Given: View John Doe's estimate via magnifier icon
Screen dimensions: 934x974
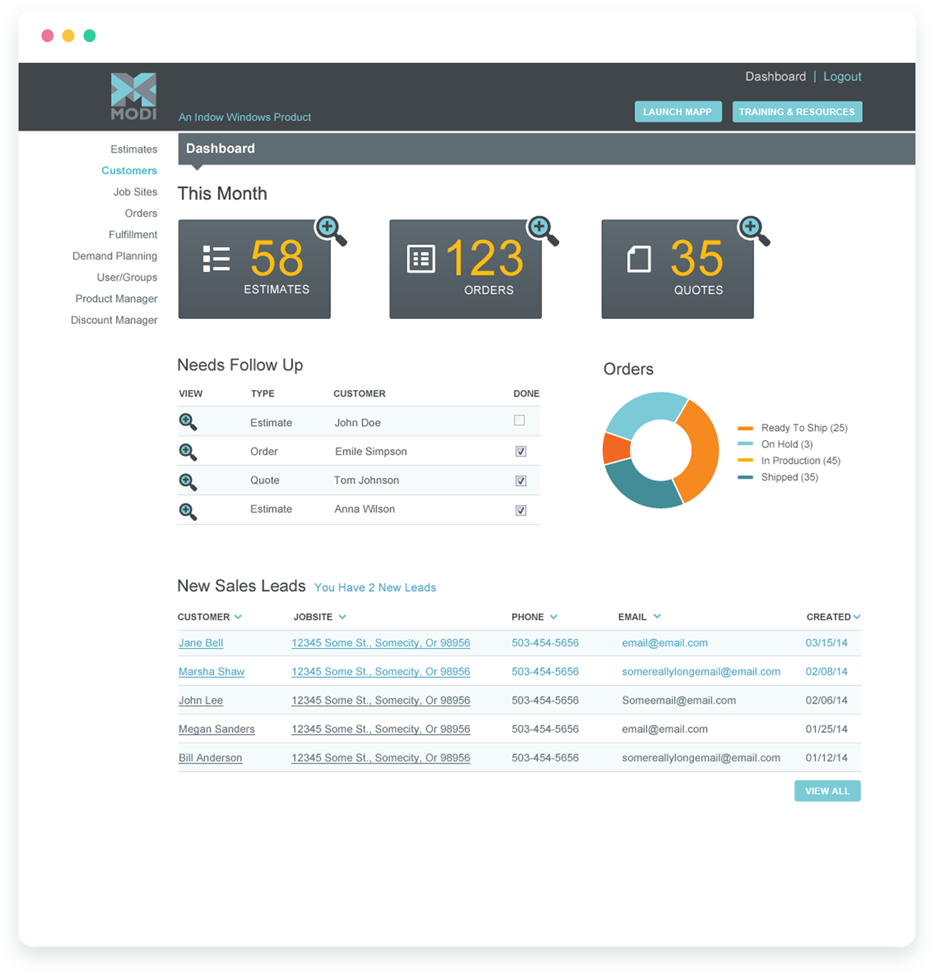Looking at the screenshot, I should coord(188,422).
